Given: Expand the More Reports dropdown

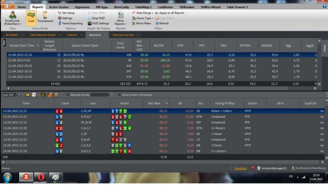Looking at the screenshot, I should click(x=120, y=18).
